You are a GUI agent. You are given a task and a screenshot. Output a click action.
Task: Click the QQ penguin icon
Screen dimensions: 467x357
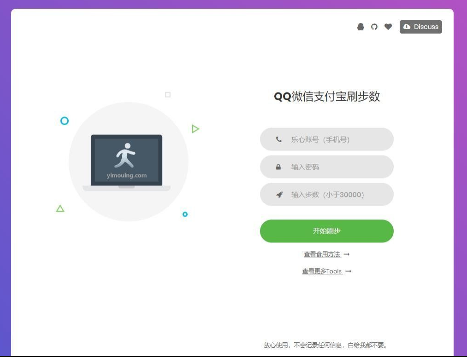click(361, 27)
